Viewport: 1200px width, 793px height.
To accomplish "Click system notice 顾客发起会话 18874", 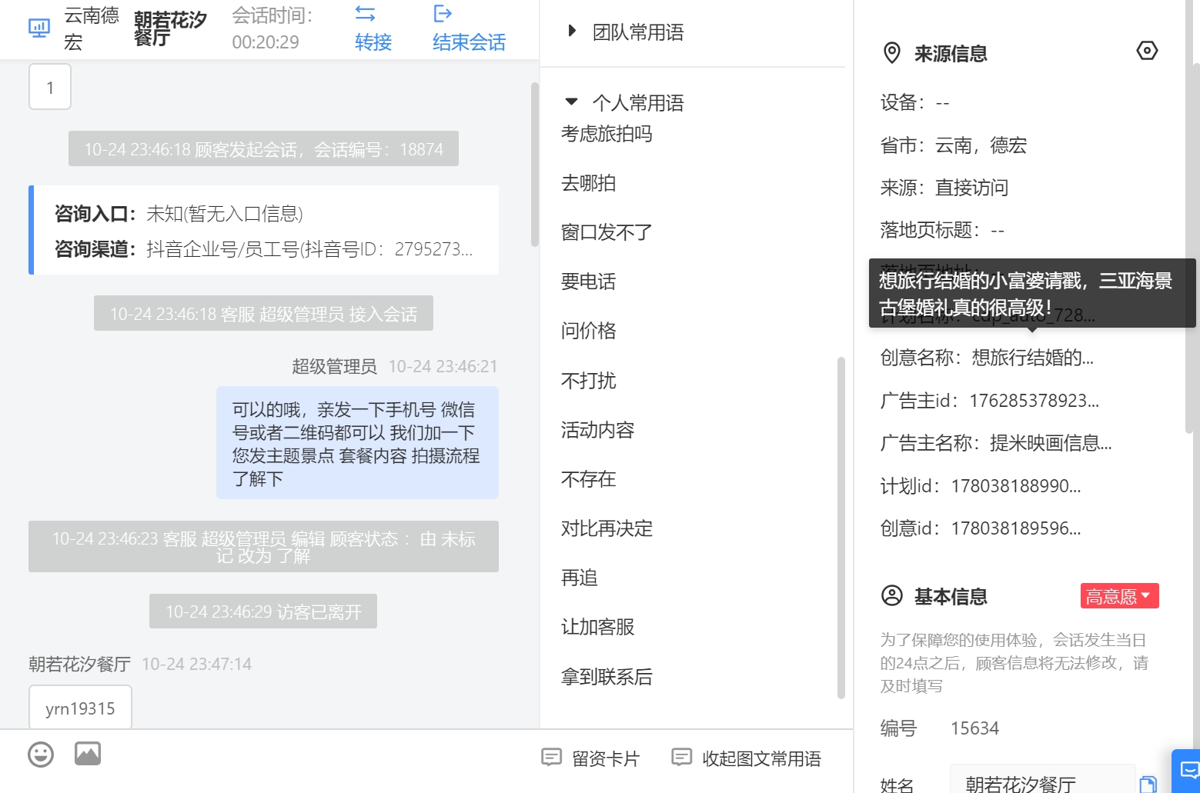I will point(263,148).
